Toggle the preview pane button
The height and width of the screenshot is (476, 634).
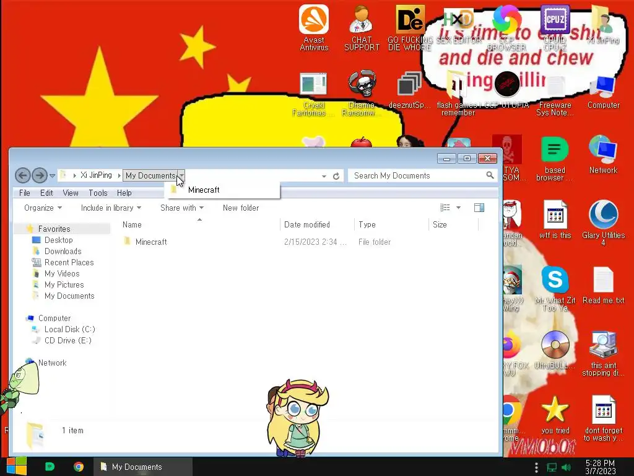click(x=479, y=208)
